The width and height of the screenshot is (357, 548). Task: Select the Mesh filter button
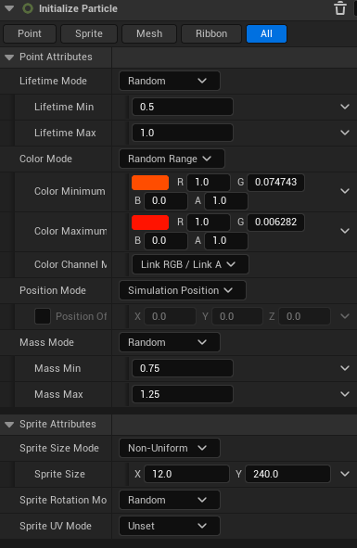click(x=149, y=33)
